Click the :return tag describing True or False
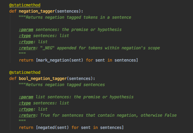Image resolution: width=193 pixels, height=133 pixels. (27, 115)
